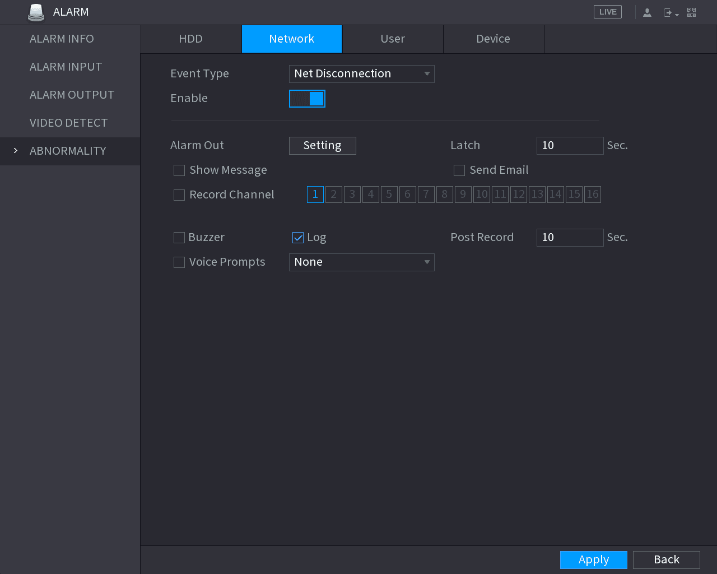Tick the Record Channel checkbox

click(179, 195)
